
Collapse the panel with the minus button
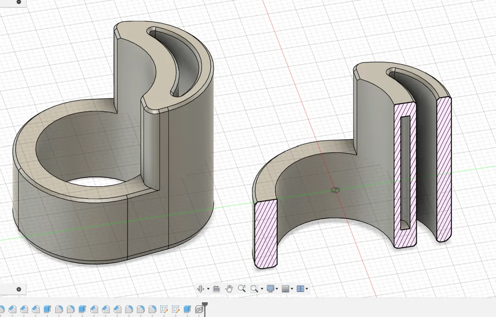point(19,2)
